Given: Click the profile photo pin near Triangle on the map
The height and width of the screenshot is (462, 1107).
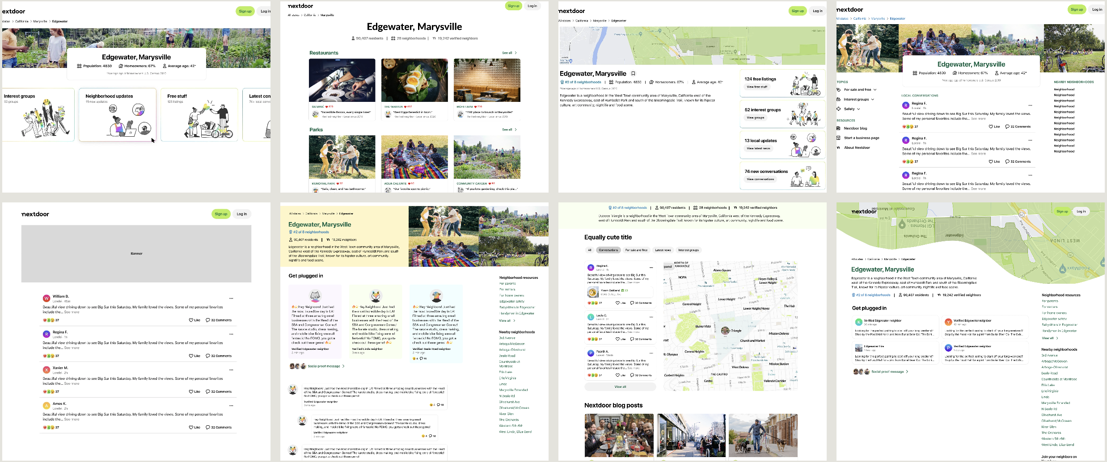Looking at the screenshot, I should pos(725,331).
